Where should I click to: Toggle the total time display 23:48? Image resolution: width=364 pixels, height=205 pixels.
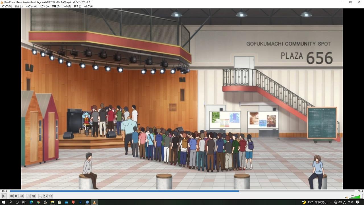360,191
